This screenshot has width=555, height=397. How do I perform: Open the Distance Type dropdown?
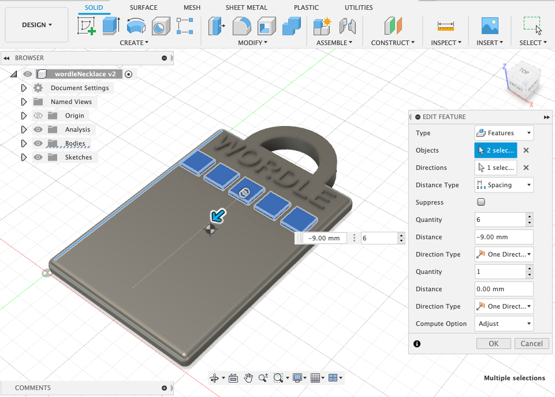coord(504,184)
